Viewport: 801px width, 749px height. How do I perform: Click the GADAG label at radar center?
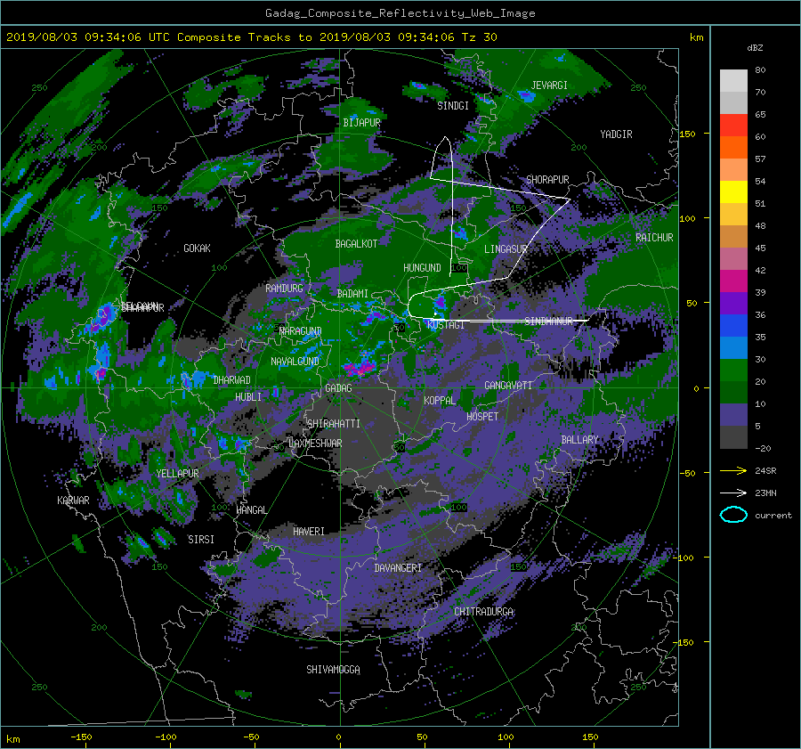click(339, 388)
